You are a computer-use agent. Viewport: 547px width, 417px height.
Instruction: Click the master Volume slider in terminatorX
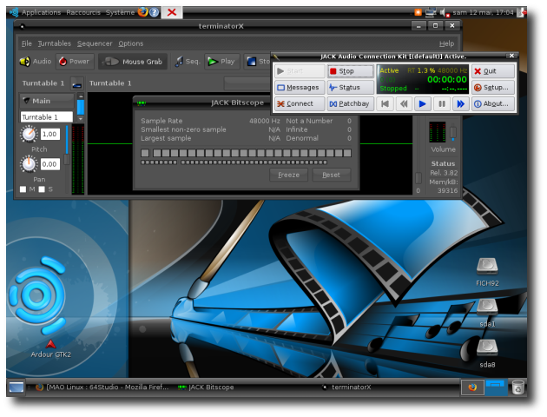(453, 133)
